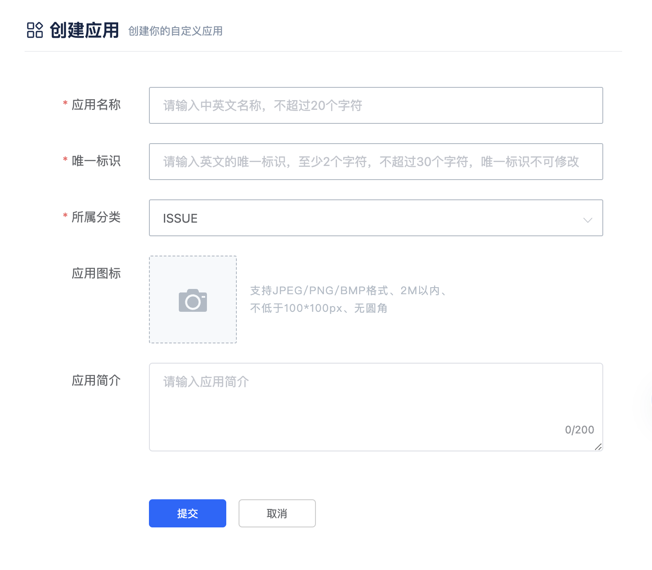Image resolution: width=652 pixels, height=570 pixels.
Task: Click the 应用名称 field label
Action: pos(96,105)
